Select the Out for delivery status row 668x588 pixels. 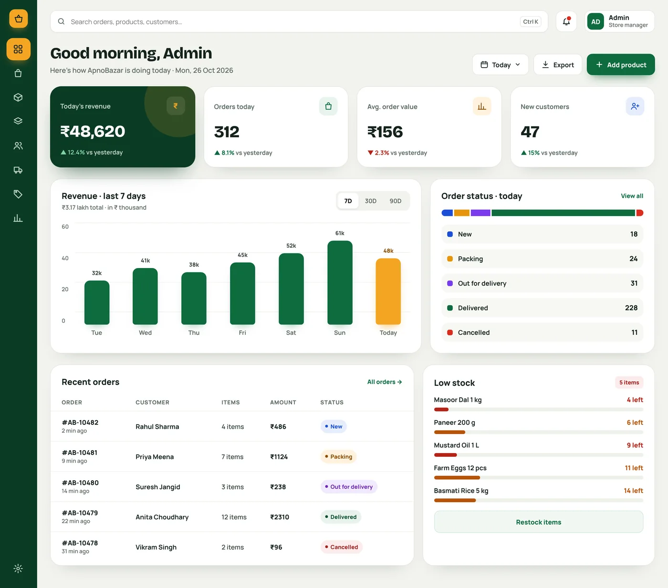point(543,283)
